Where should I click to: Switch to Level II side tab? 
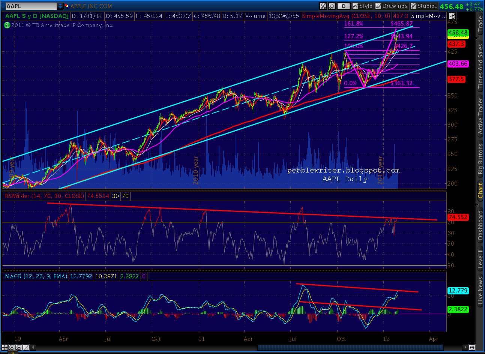click(x=480, y=259)
